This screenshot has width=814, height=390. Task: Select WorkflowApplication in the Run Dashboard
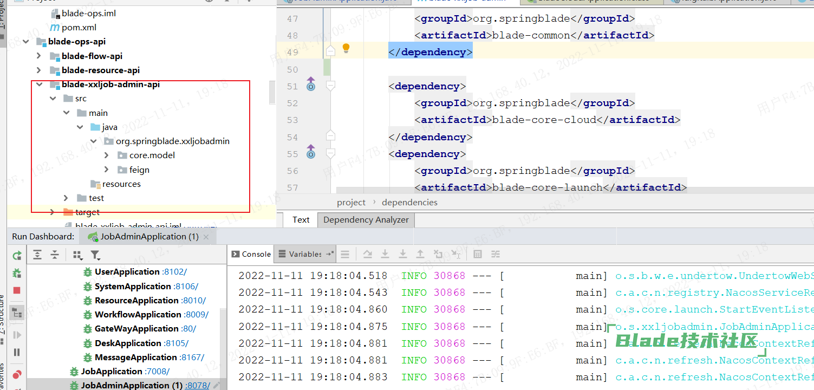138,315
